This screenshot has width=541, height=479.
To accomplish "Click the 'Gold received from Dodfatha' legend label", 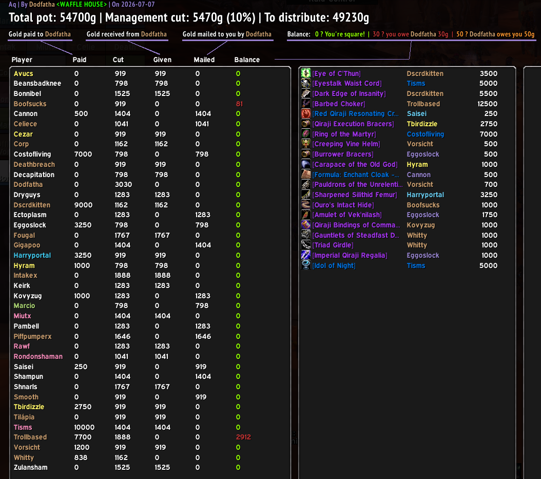I will click(x=127, y=34).
